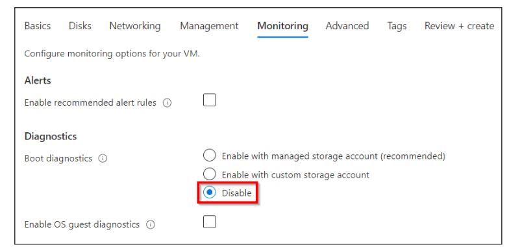511x247 pixels.
Task: Tick the Enable OS guest diagnostics checkbox
Action: [209, 222]
